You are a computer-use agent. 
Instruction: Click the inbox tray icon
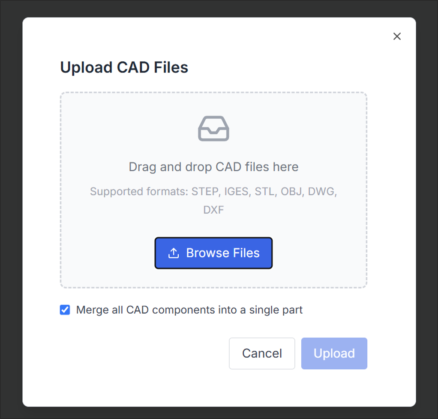[x=213, y=129]
